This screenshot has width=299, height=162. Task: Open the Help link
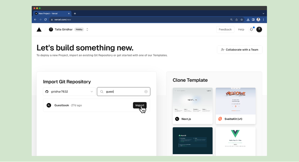[x=241, y=29]
